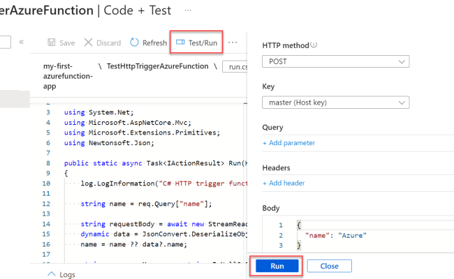Click the Headers section heading
Image resolution: width=454 pixels, height=279 pixels.
[x=276, y=167]
